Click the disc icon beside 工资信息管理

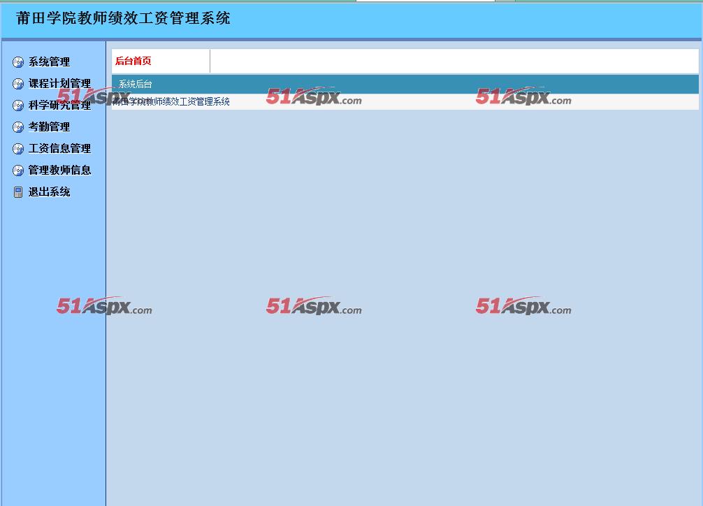click(x=18, y=148)
